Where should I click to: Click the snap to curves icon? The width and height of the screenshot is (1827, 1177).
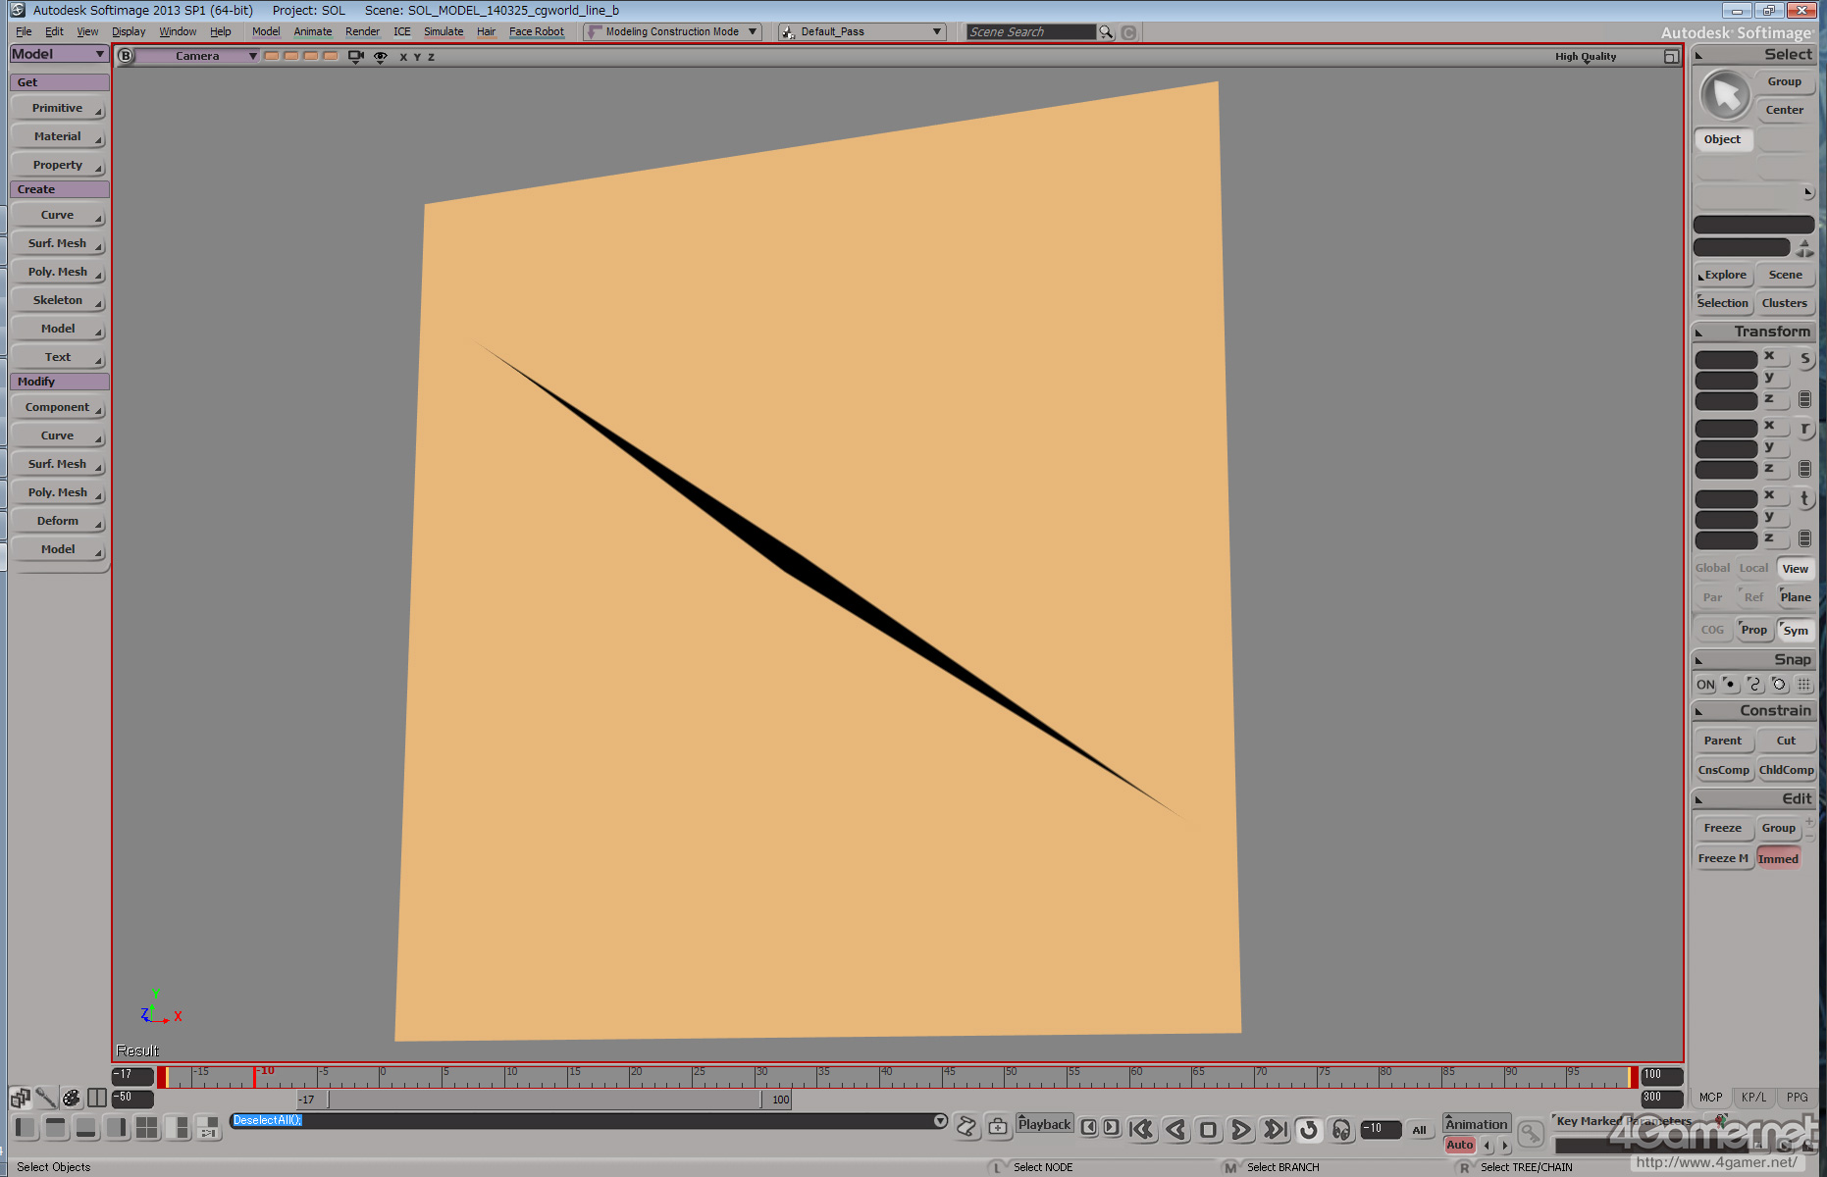point(1754,685)
